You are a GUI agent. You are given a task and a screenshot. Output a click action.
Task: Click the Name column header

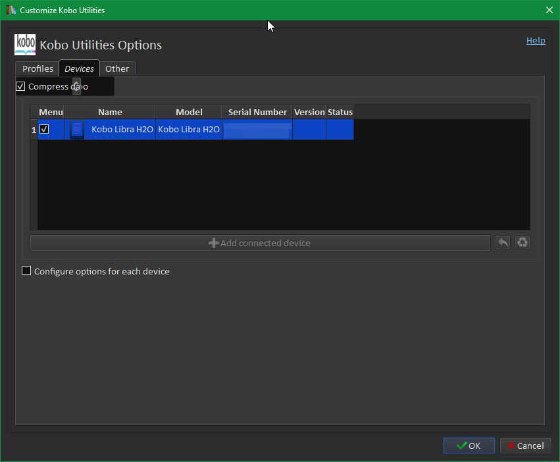pos(110,112)
